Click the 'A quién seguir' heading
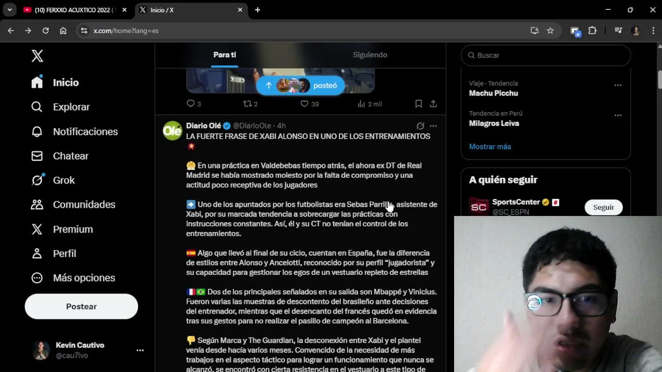This screenshot has width=662, height=372. (503, 180)
